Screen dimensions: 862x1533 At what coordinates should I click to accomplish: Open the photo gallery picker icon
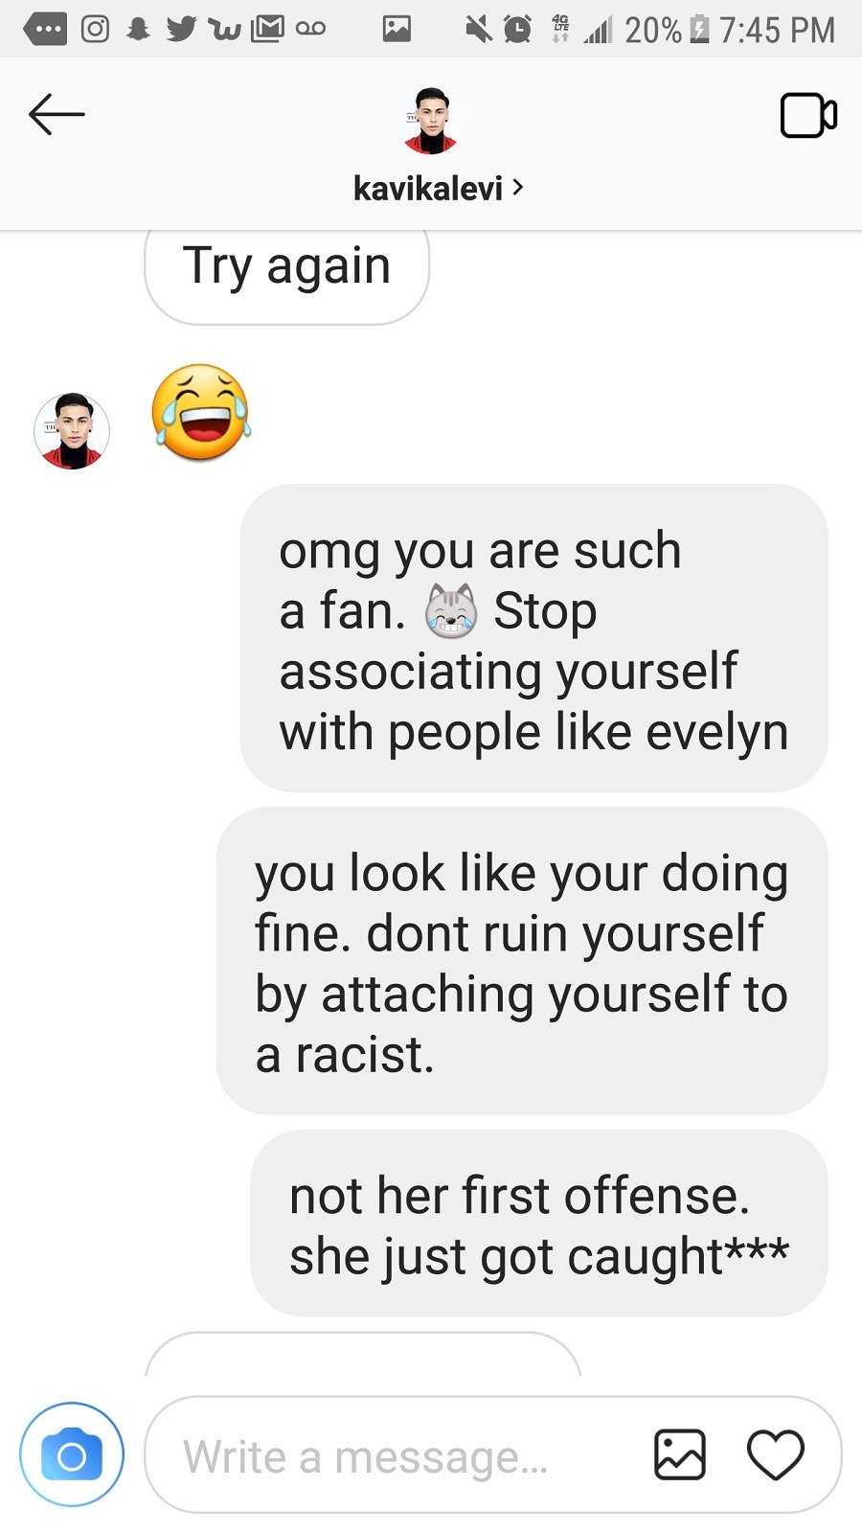point(680,1454)
